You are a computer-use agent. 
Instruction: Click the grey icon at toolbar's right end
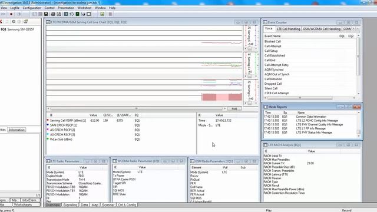(x=110, y=14)
